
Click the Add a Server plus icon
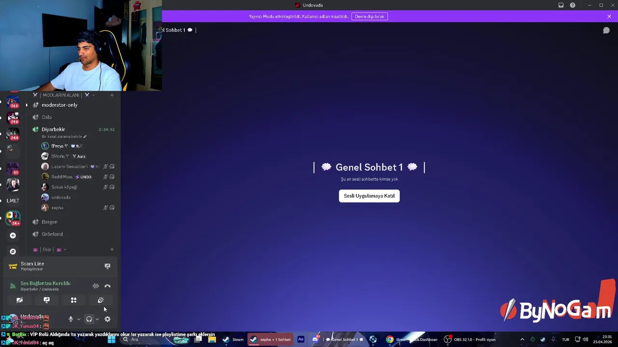13,236
